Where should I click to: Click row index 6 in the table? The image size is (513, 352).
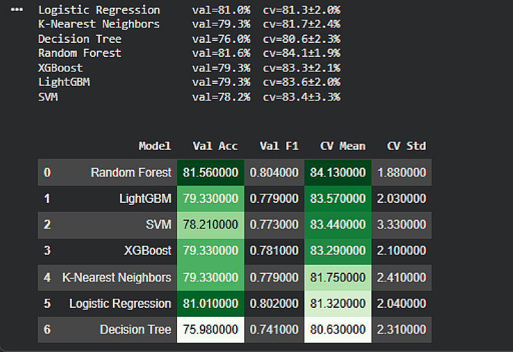(x=47, y=330)
